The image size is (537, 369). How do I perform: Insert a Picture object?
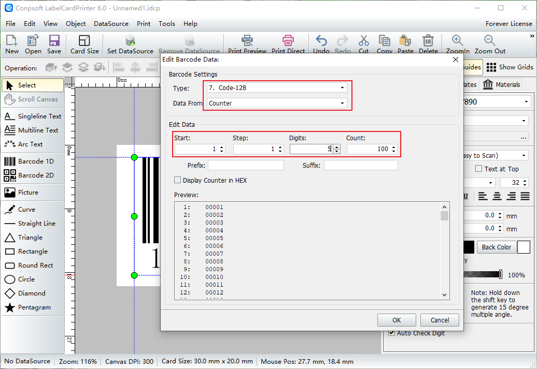pos(33,192)
